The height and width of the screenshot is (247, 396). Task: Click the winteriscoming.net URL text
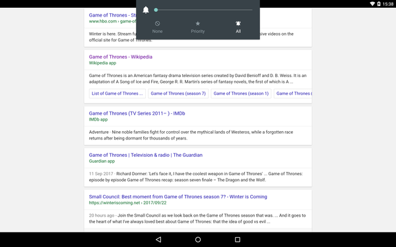pyautogui.click(x=127, y=203)
